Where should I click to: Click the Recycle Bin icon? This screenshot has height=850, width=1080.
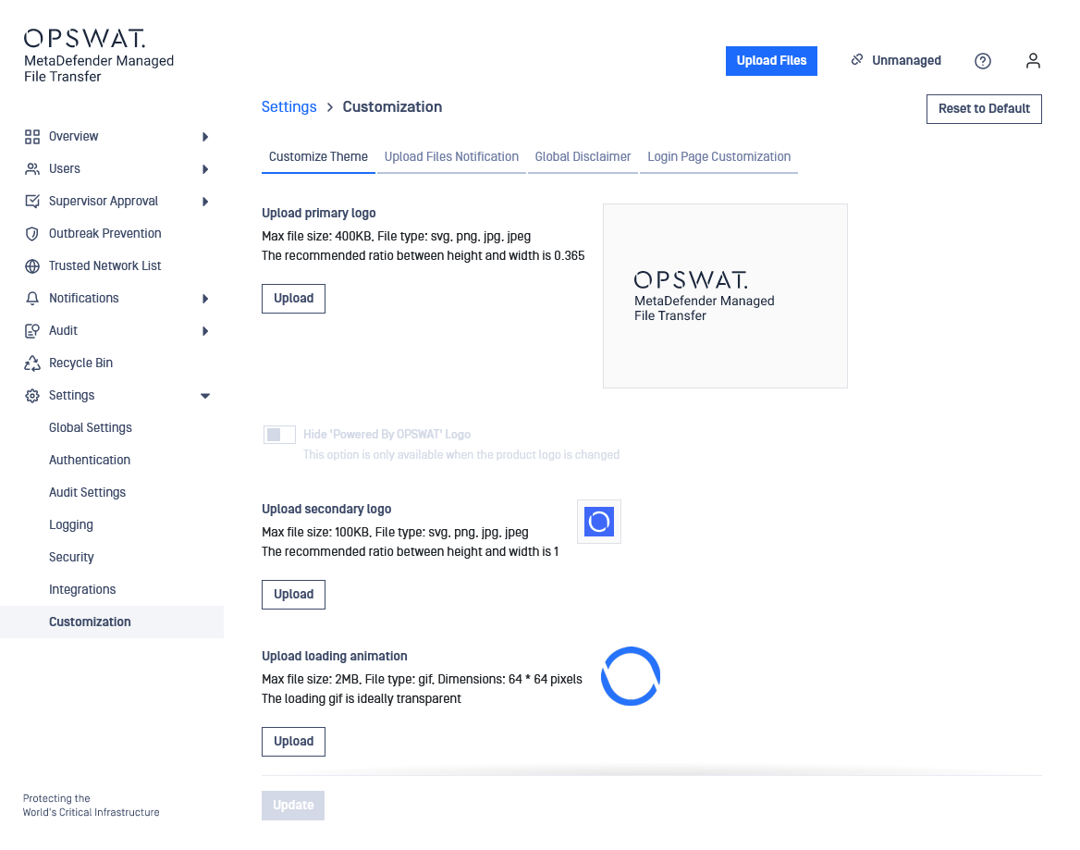31,363
